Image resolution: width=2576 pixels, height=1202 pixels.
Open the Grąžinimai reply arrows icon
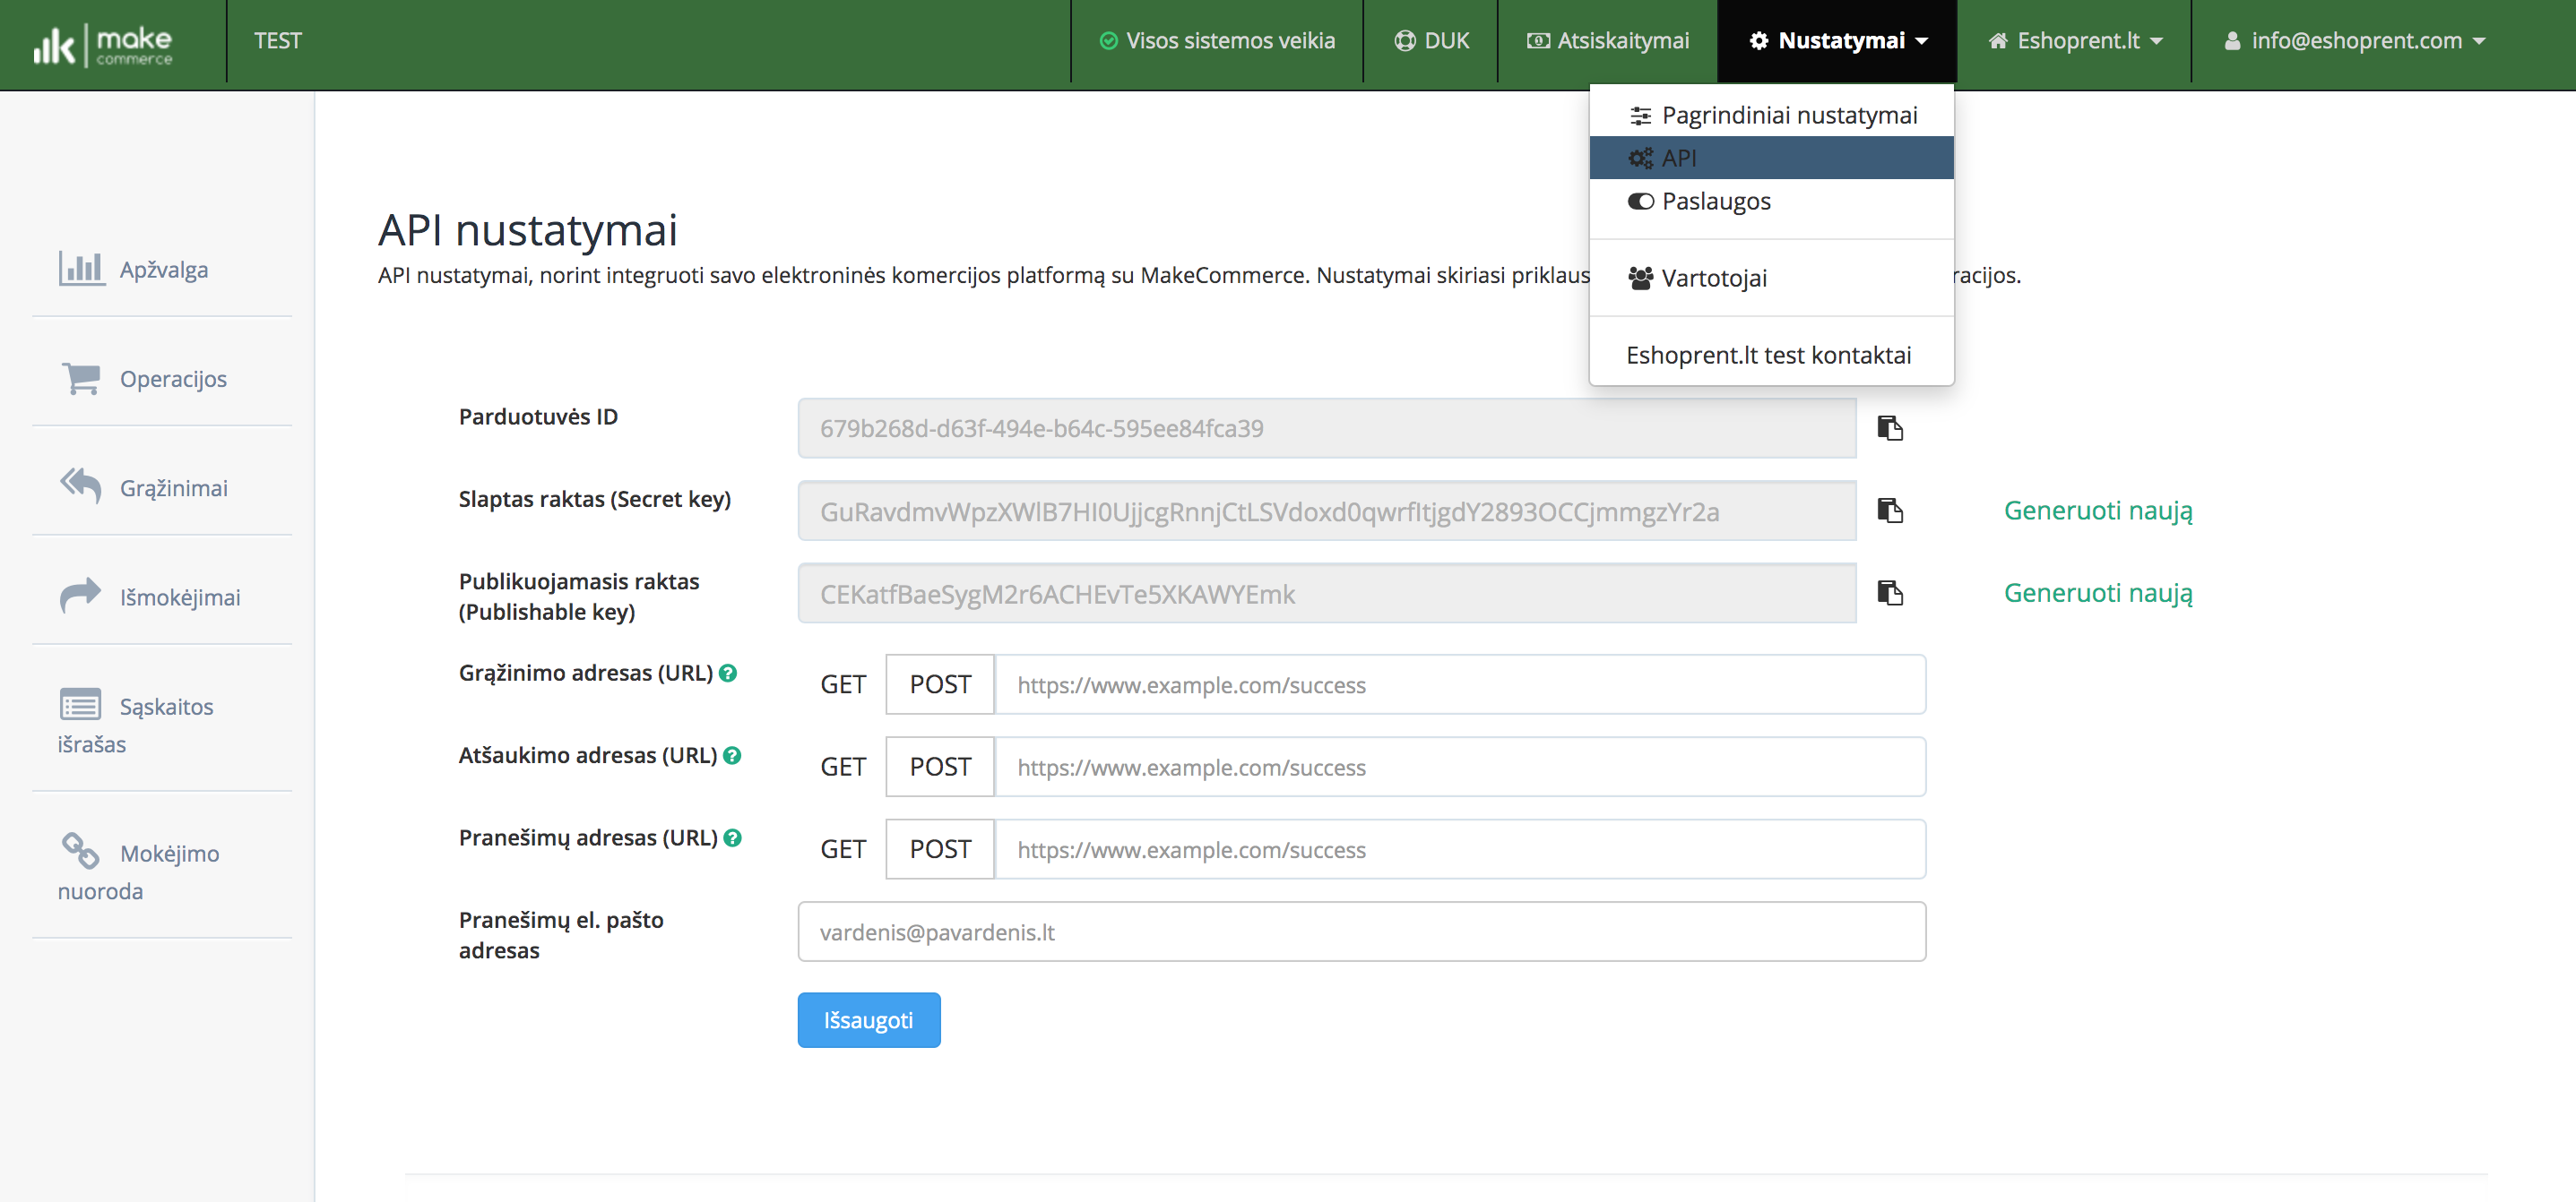pyautogui.click(x=81, y=485)
